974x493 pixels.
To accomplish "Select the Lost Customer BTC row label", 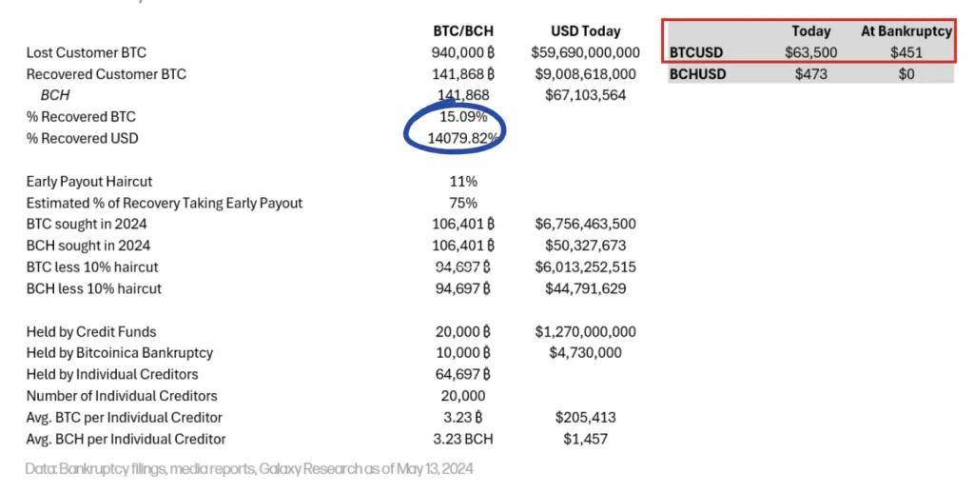I will (86, 52).
